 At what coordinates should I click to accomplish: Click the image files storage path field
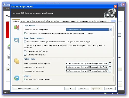pos(87,63)
